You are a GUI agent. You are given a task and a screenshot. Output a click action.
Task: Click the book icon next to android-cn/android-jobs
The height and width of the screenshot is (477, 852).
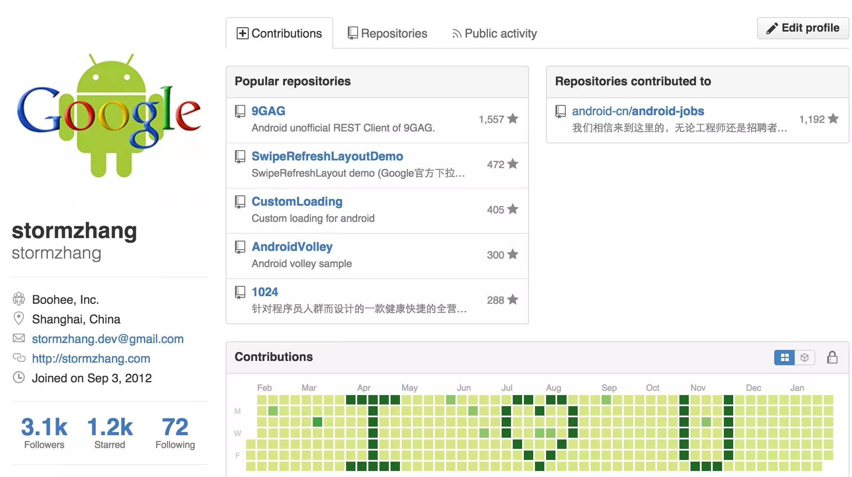pos(560,112)
